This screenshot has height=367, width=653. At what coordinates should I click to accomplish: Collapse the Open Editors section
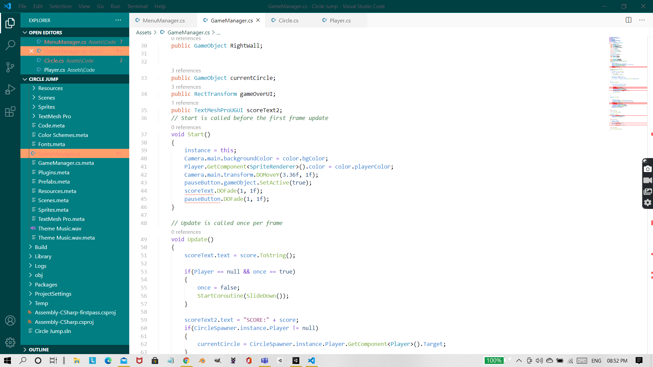(75, 32)
